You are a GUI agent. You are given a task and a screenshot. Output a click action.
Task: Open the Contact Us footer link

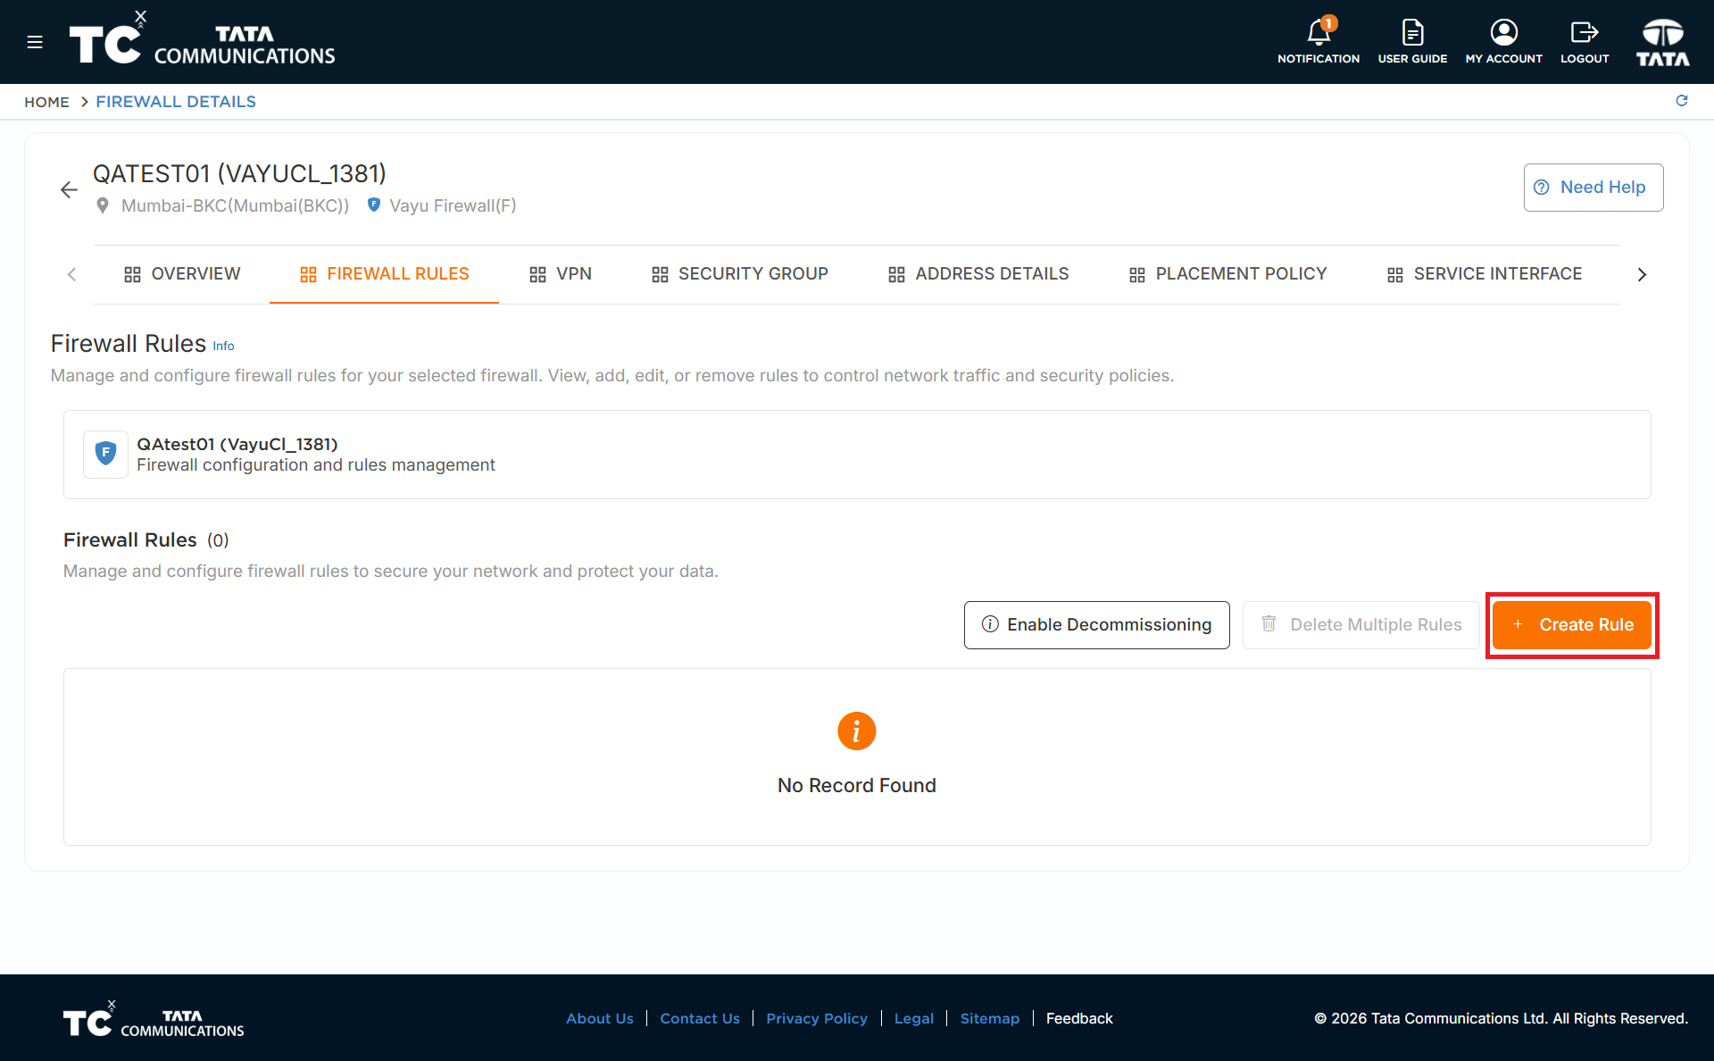click(x=700, y=1018)
